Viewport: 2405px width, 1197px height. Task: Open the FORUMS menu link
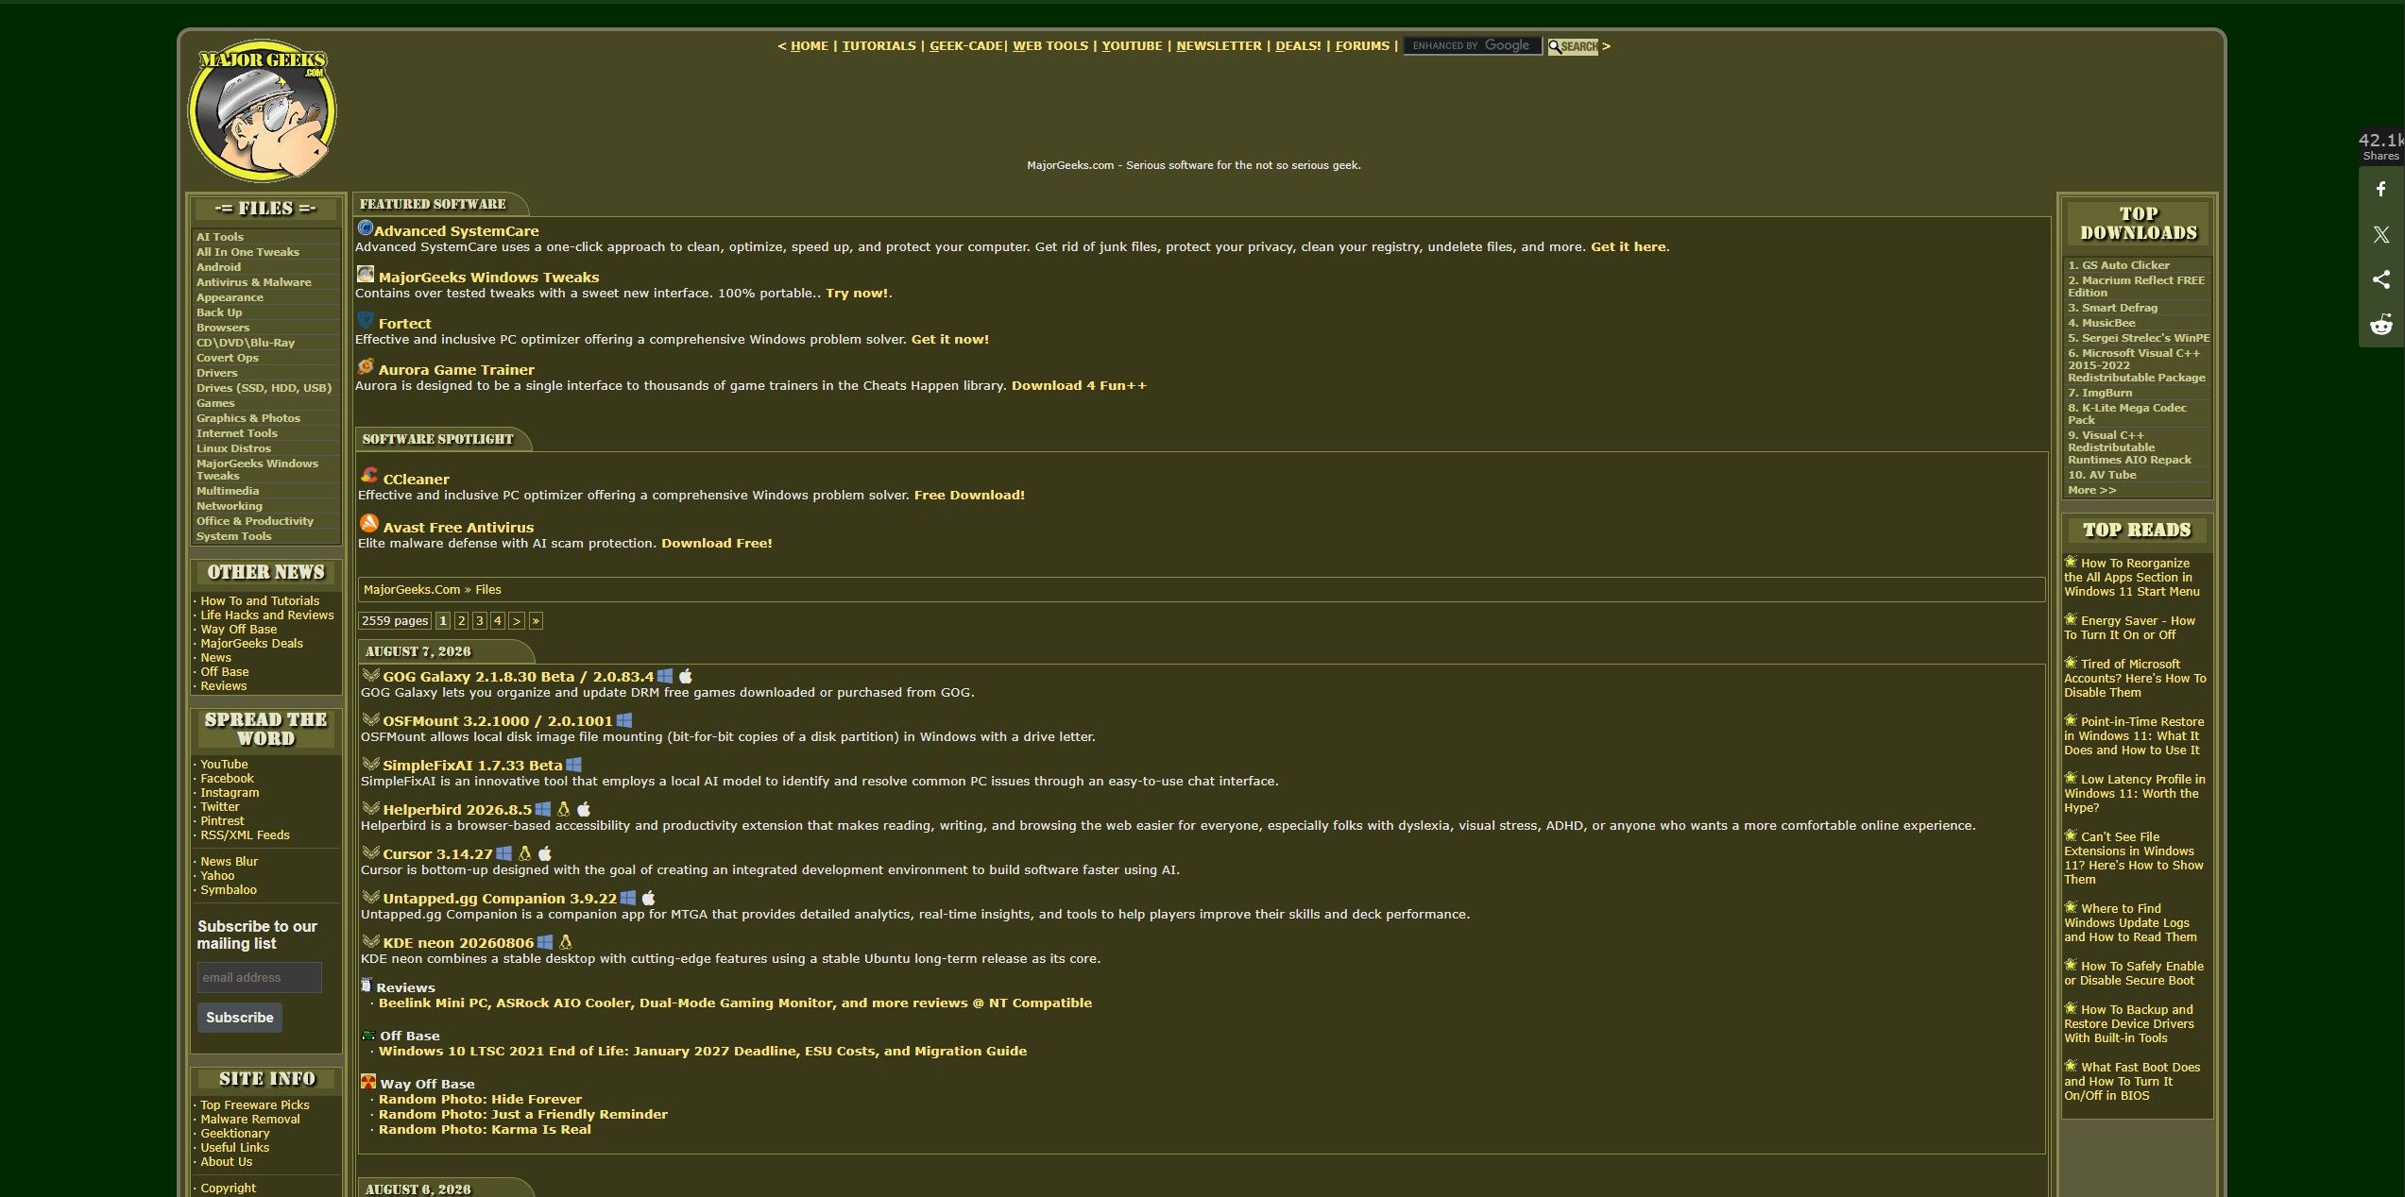[1362, 45]
